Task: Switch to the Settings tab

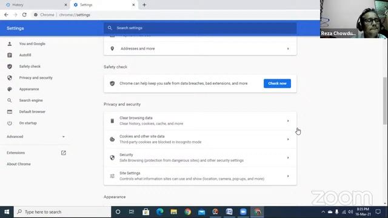Action: [x=104, y=5]
